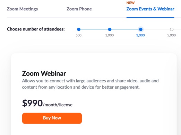Image resolution: width=181 pixels, height=135 pixels.
Task: Choose the 5,000 attendees slider dot
Action: [172, 29]
